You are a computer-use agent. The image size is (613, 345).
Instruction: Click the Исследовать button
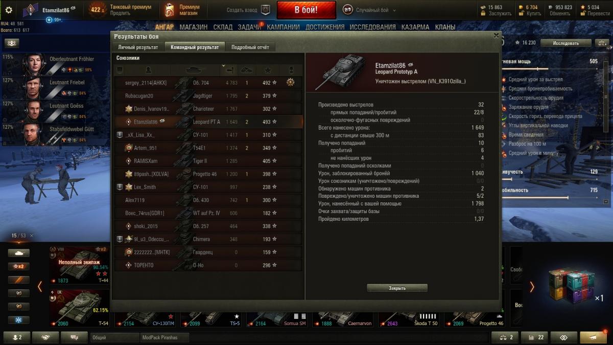pyautogui.click(x=565, y=43)
